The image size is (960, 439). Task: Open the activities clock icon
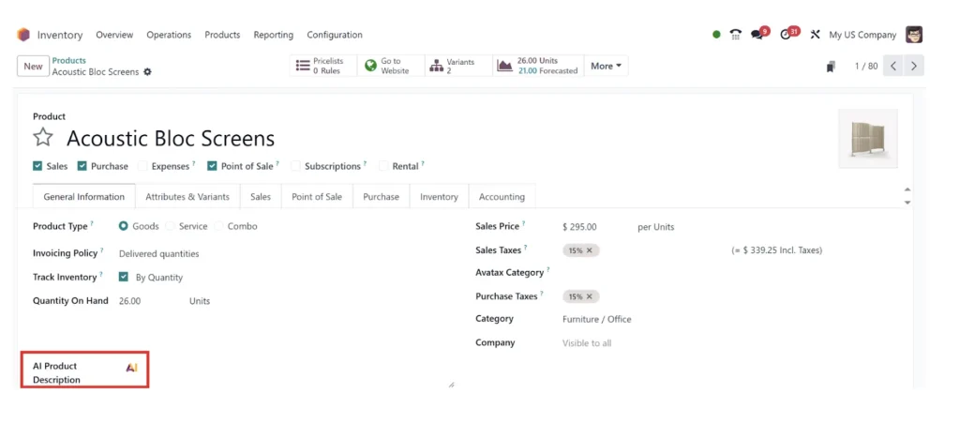click(786, 35)
